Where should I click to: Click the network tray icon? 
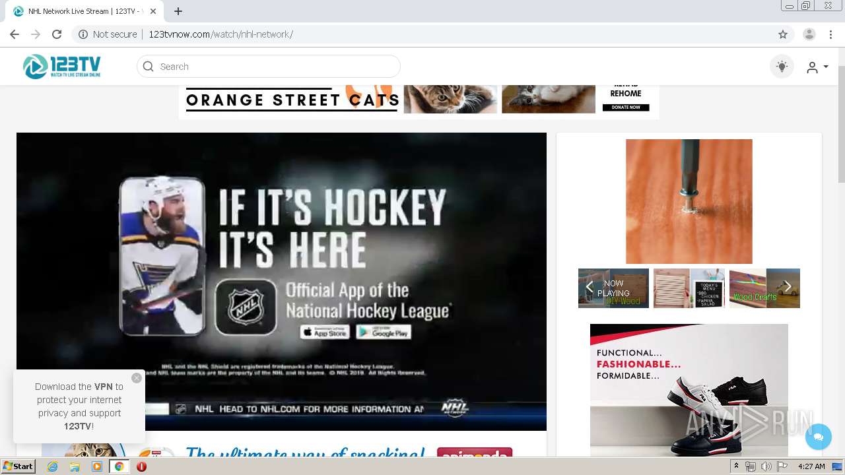tap(751, 466)
